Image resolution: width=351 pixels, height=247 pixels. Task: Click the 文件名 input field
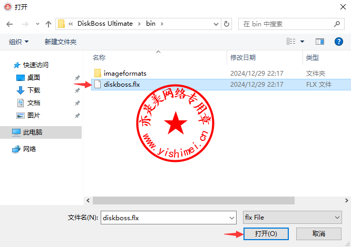(168, 218)
